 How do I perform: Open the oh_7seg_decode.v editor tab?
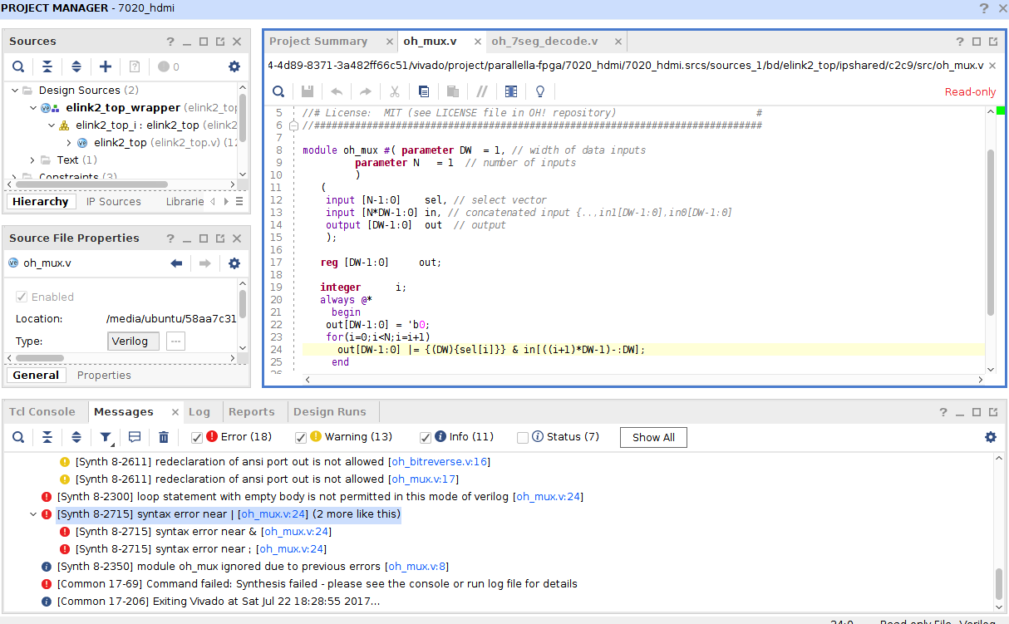544,42
